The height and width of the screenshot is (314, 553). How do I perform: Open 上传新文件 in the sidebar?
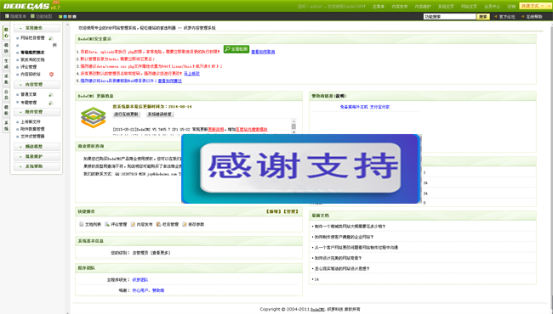click(x=31, y=121)
